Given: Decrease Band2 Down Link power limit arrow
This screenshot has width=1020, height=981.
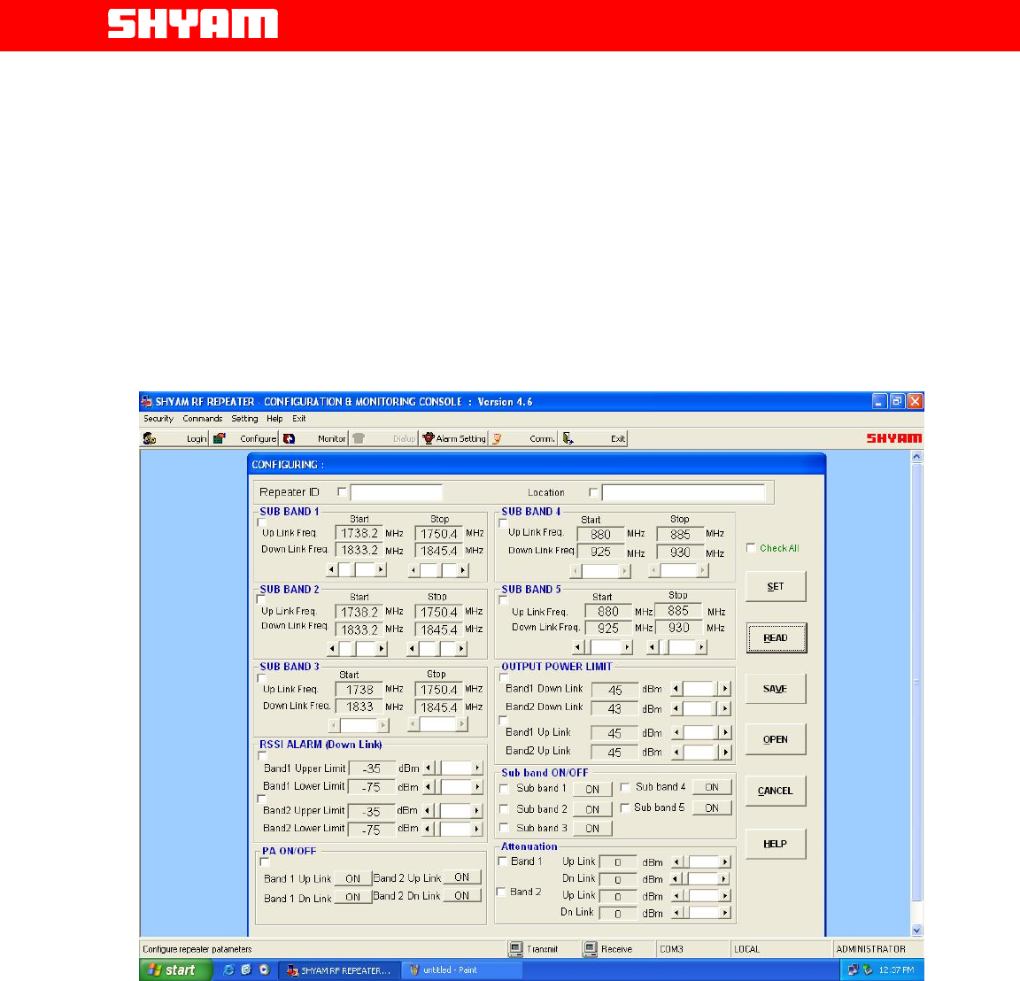Looking at the screenshot, I should click(x=677, y=707).
